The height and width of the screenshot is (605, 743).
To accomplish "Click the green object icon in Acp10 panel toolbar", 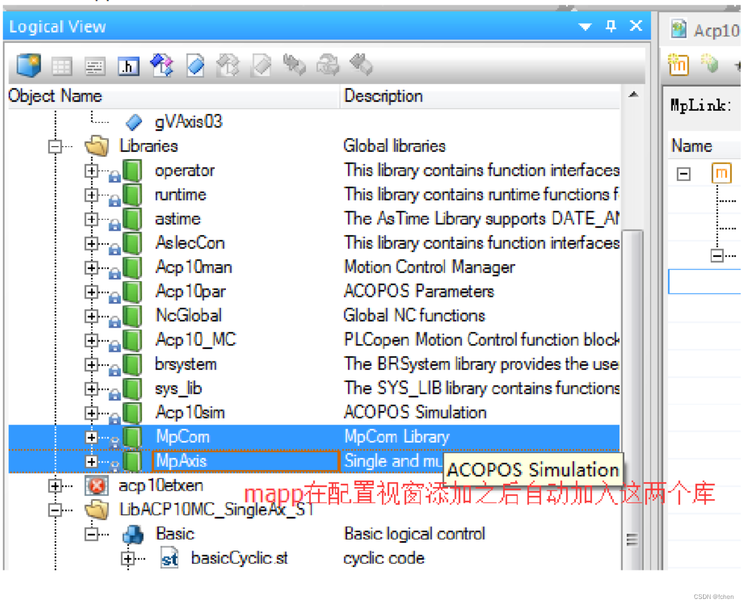I will point(710,62).
